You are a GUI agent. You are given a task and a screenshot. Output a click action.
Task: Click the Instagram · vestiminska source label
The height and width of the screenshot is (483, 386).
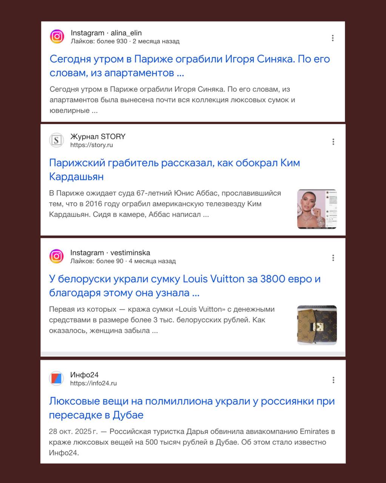point(110,253)
